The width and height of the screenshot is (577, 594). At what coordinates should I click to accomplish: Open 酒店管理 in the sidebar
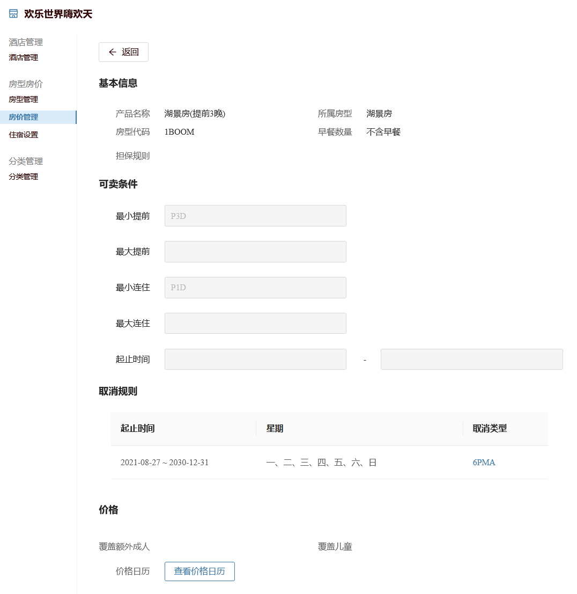(24, 57)
